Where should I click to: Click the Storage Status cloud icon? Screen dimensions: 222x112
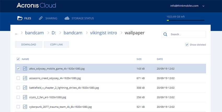[x=67, y=18]
